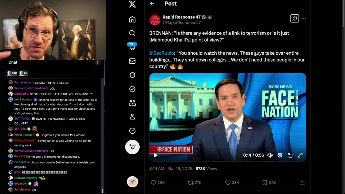Share the post via upload icon
The height and width of the screenshot is (194, 345).
pos(302,183)
